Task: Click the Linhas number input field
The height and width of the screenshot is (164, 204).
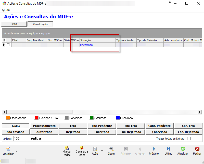Action: pyautogui.click(x=20, y=139)
